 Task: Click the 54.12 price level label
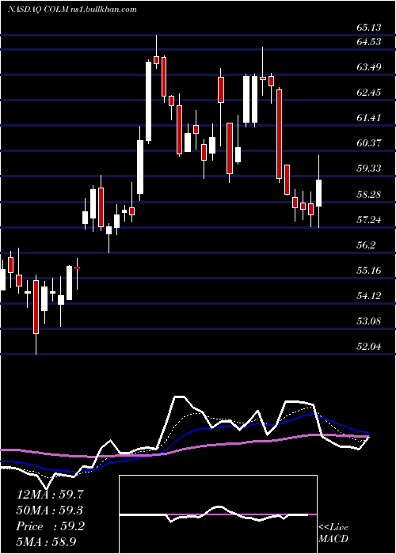(x=368, y=296)
